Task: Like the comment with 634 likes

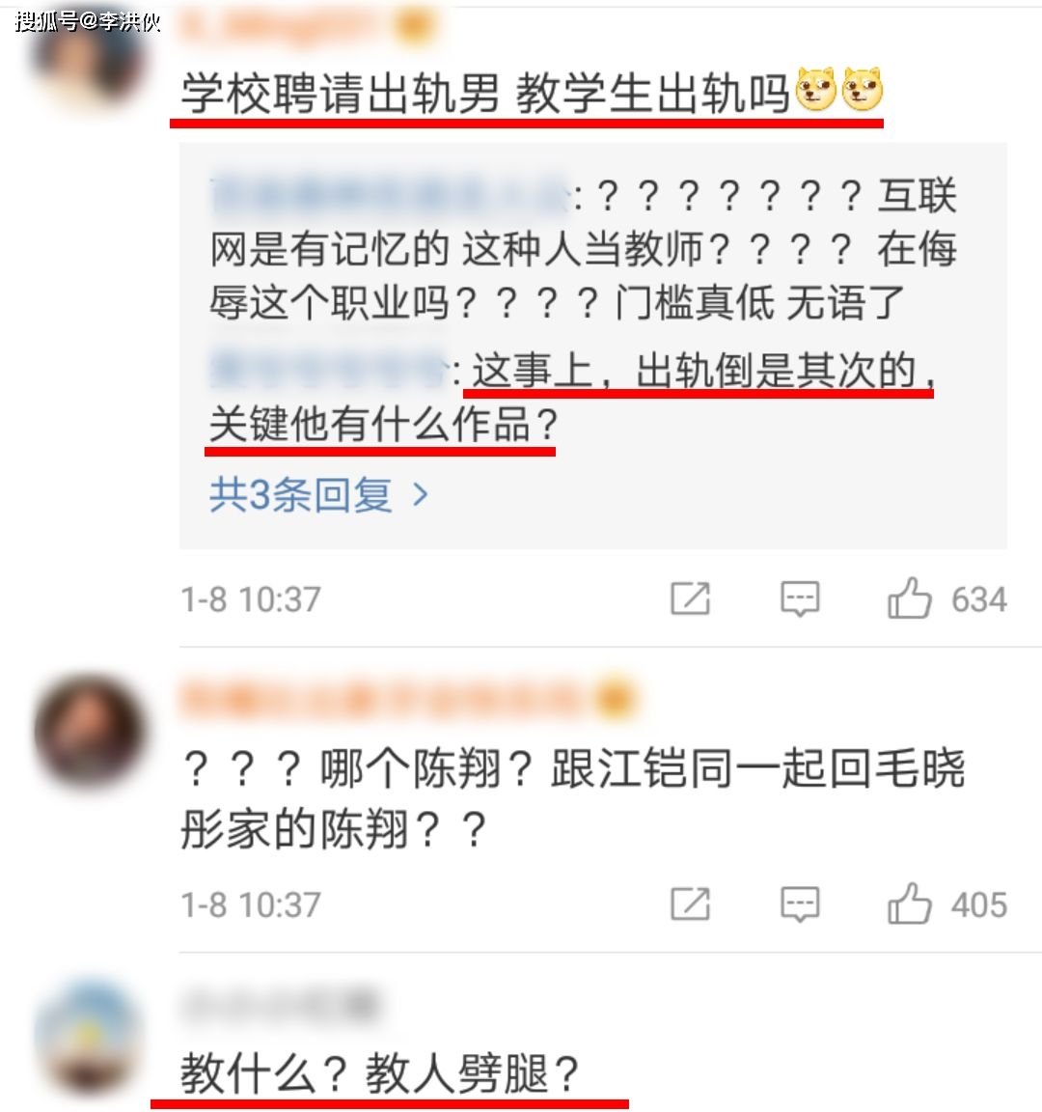Action: coord(910,598)
